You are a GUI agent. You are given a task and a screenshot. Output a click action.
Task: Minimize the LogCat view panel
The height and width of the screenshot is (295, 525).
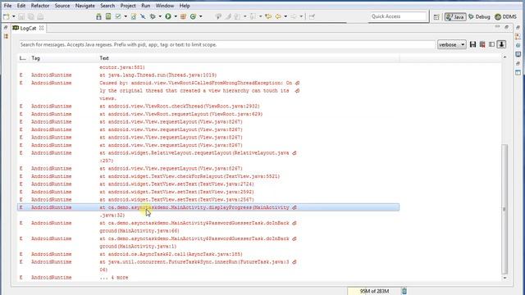pyautogui.click(x=498, y=27)
